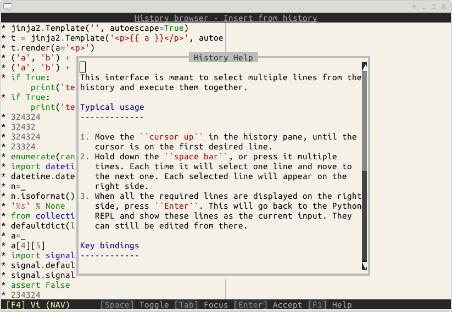Select history line n.isoformat()
Image resolution: width=452 pixels, height=312 pixels.
[43, 196]
